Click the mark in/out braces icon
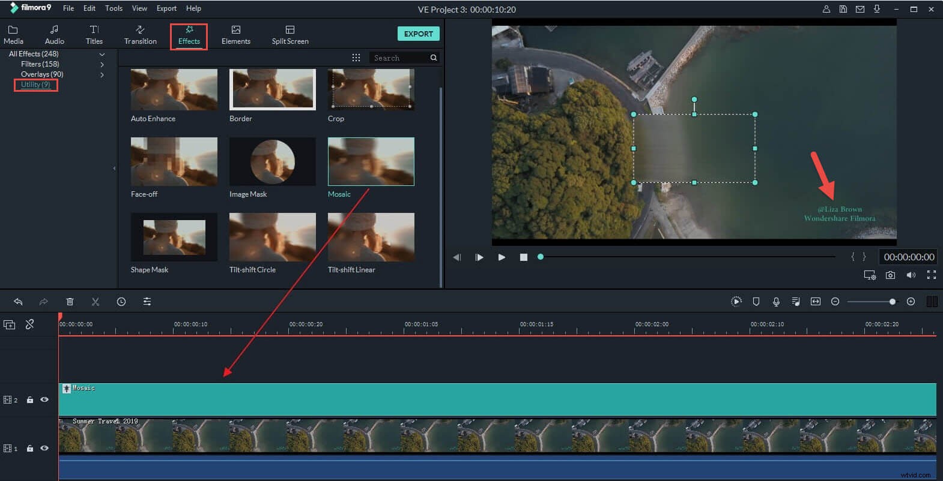Viewport: 943px width, 481px height. pos(858,257)
